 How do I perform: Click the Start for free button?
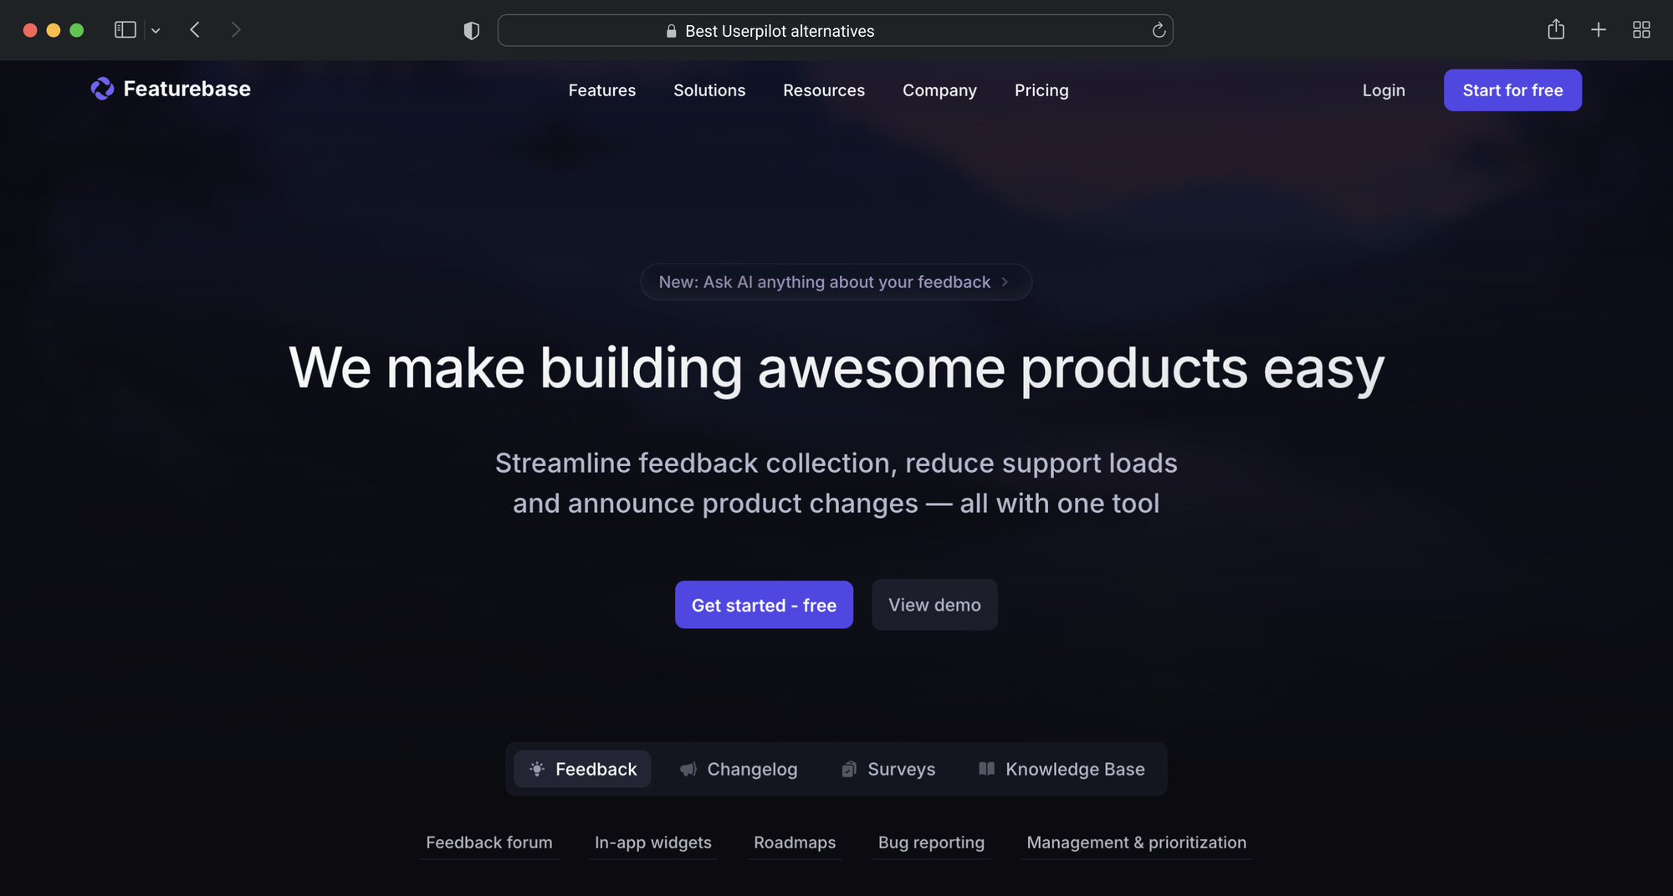click(x=1512, y=90)
